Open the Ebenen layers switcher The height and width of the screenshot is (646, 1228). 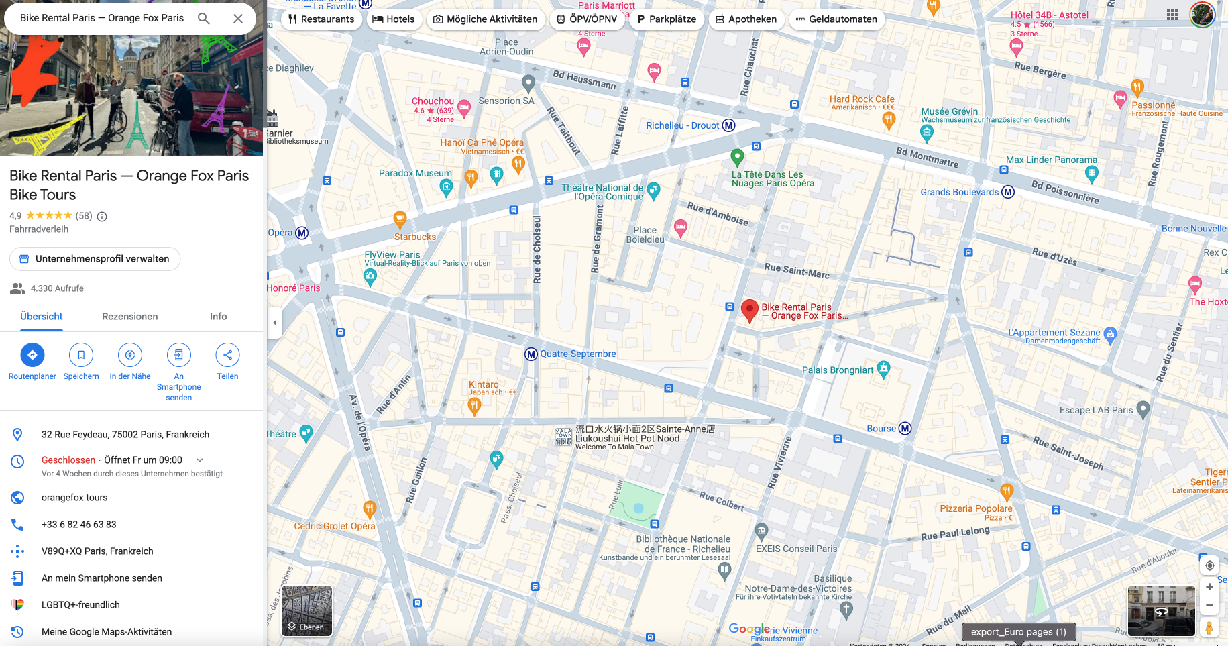(x=306, y=610)
